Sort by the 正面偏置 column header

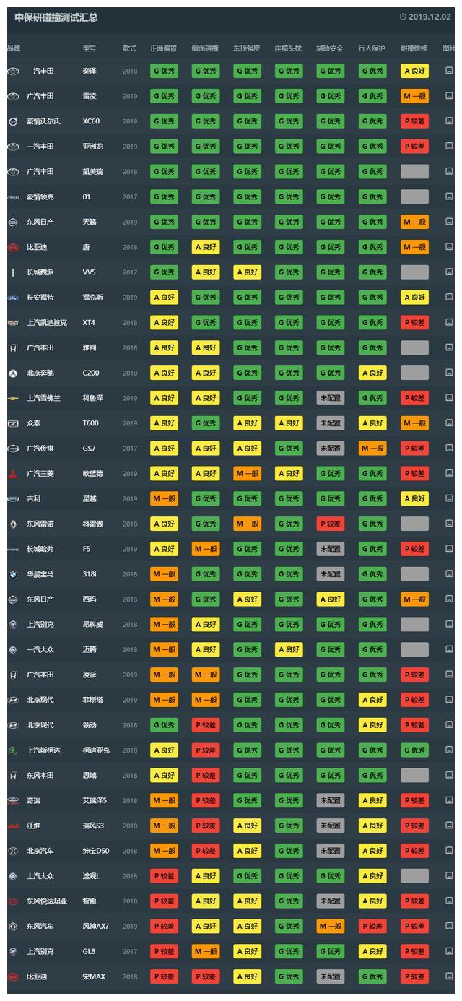coord(163,48)
